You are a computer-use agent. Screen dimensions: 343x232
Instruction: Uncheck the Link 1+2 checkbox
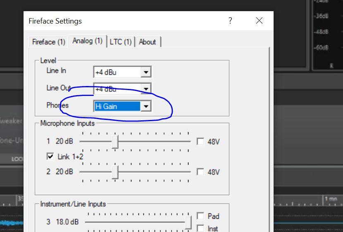pyautogui.click(x=50, y=156)
